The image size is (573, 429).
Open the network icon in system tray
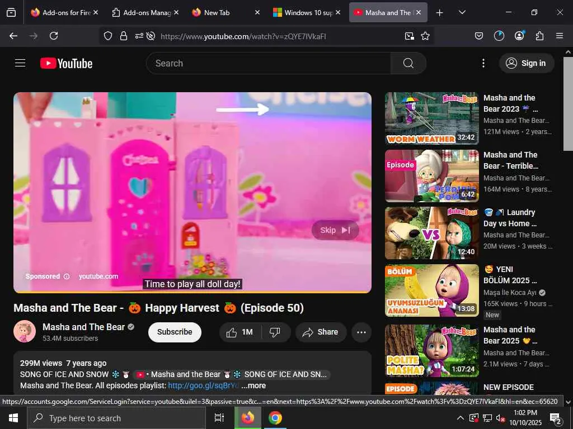487,418
